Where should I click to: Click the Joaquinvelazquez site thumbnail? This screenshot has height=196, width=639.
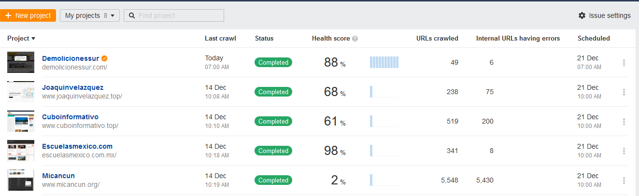tap(21, 92)
